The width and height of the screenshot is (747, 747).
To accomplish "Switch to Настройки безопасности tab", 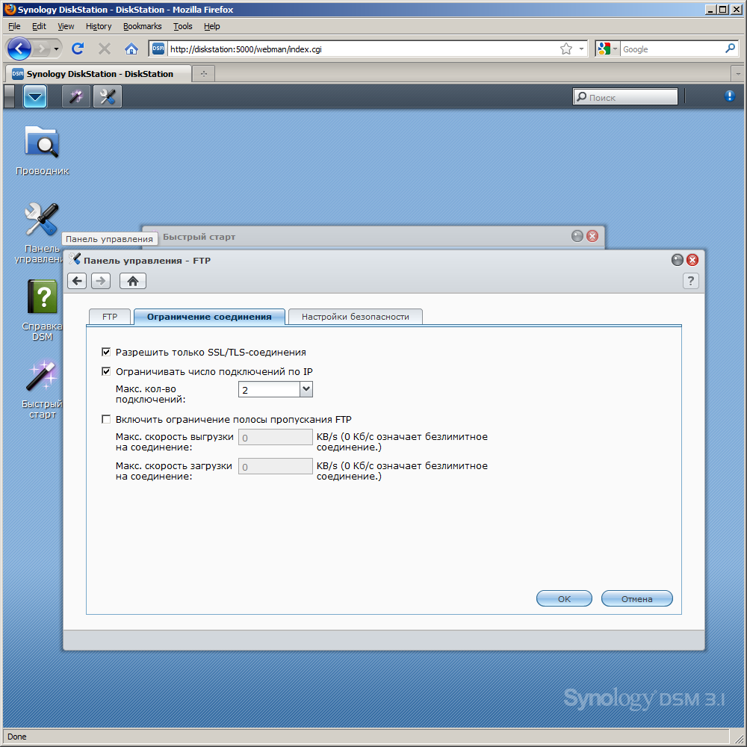I will pyautogui.click(x=356, y=317).
